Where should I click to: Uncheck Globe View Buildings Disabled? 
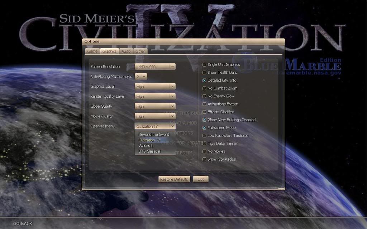204,120
